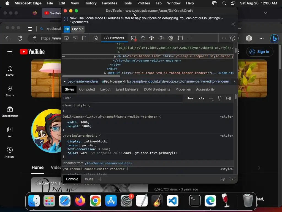Open the Properties tab
The image size is (282, 212).
pyautogui.click(x=183, y=89)
